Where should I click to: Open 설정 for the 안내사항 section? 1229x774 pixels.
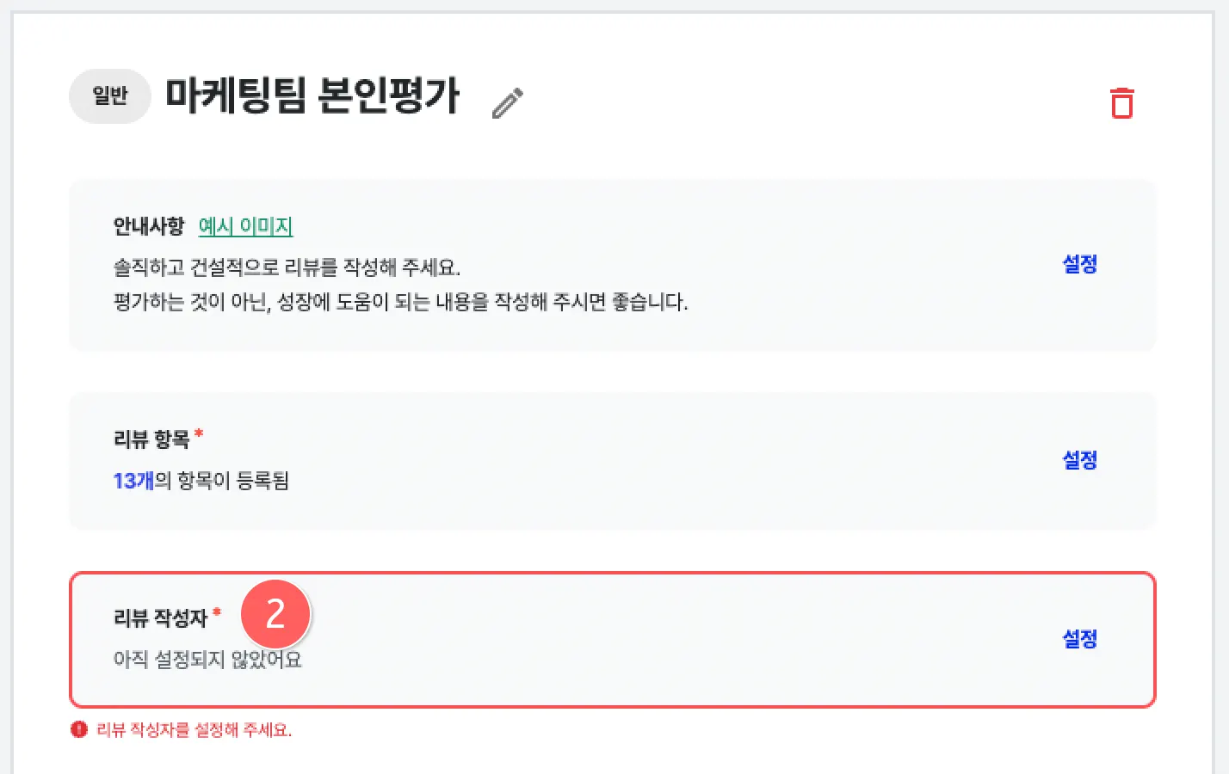[x=1079, y=264]
